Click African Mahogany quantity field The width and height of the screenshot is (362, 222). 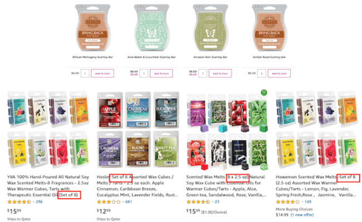click(x=85, y=73)
